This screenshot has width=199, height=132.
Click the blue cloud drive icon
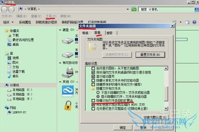68,91
